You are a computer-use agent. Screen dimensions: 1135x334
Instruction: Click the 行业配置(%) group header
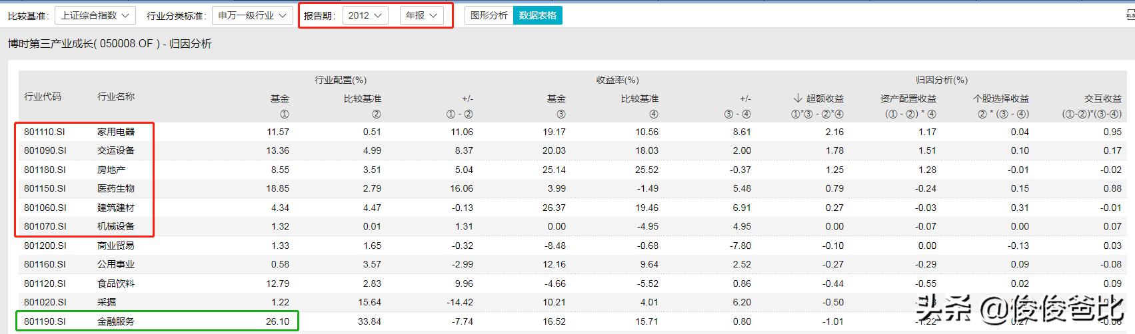tap(341, 80)
